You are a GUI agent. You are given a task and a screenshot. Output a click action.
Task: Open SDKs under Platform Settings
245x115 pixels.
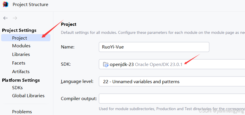17,87
